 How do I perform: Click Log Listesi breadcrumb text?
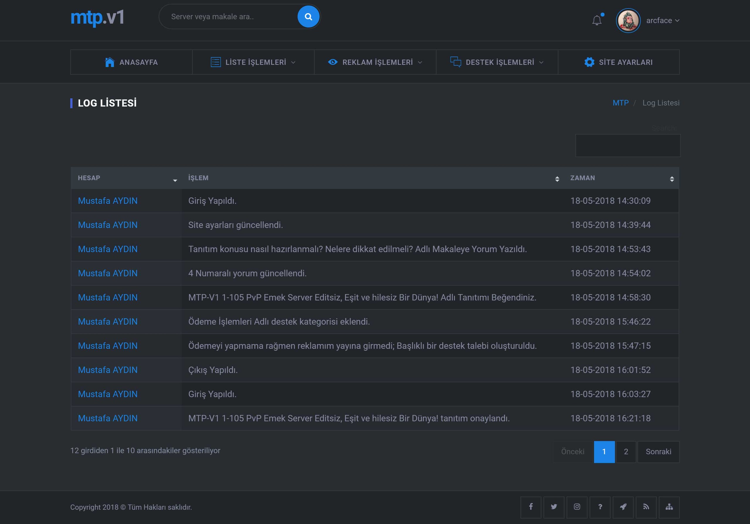click(661, 103)
